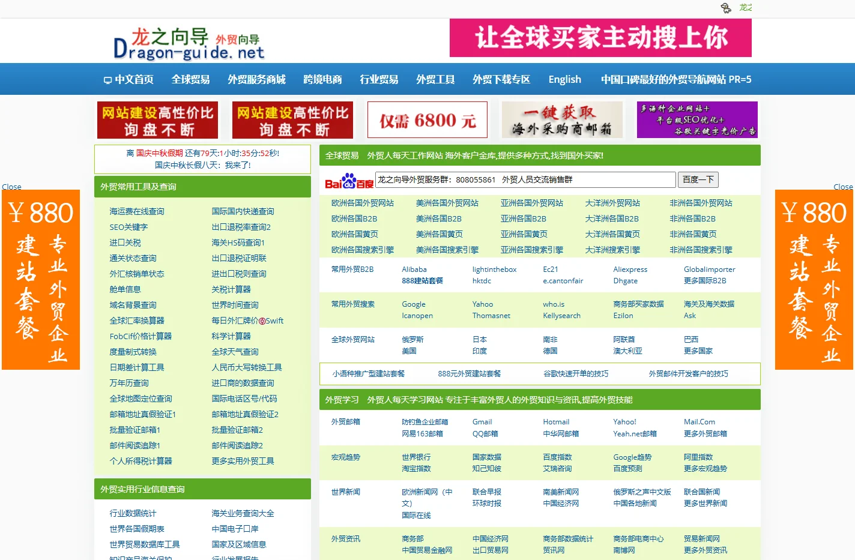The image size is (855, 560).
Task: Click the Baidu logo beside search box
Action: click(x=349, y=181)
